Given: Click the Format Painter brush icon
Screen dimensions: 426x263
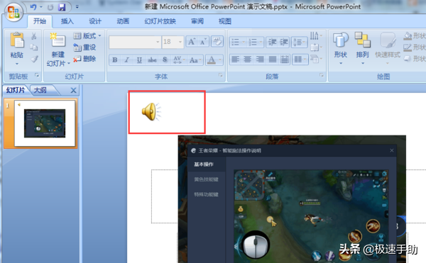Looking at the screenshot, I should point(34,59).
